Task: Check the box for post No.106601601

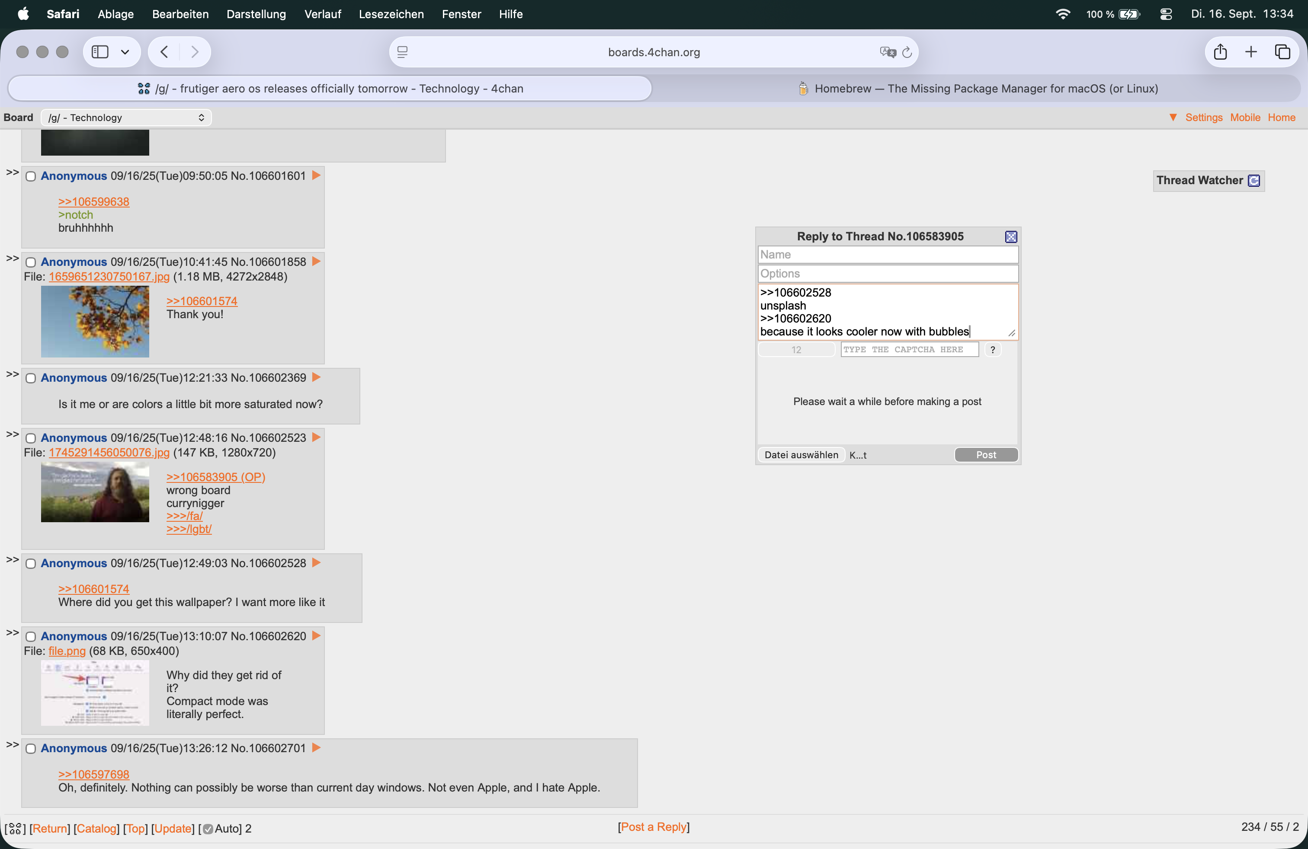Action: [x=31, y=176]
